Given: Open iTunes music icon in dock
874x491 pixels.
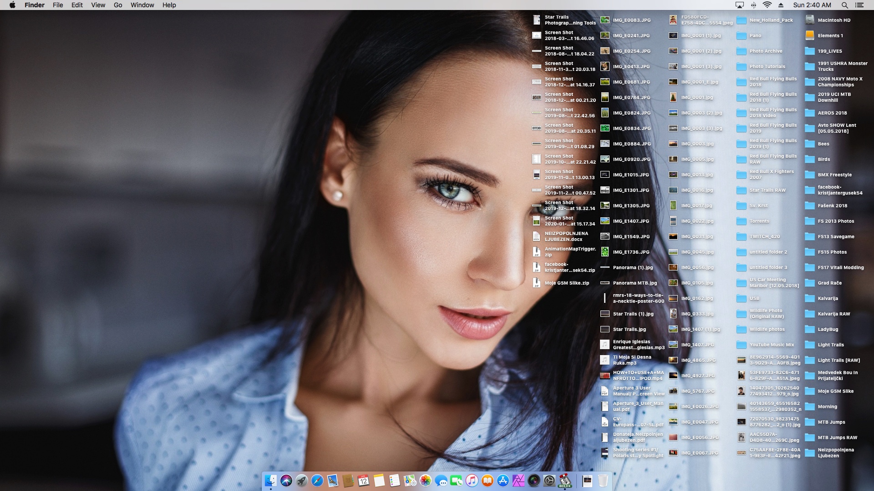Looking at the screenshot, I should pyautogui.click(x=472, y=481).
